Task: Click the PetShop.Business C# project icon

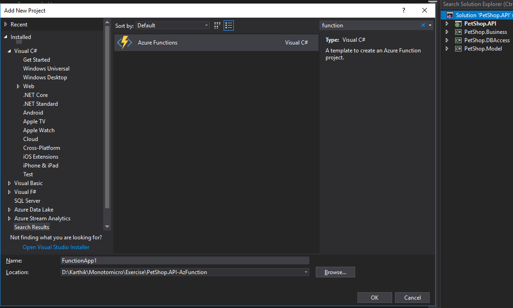Action: pyautogui.click(x=458, y=32)
